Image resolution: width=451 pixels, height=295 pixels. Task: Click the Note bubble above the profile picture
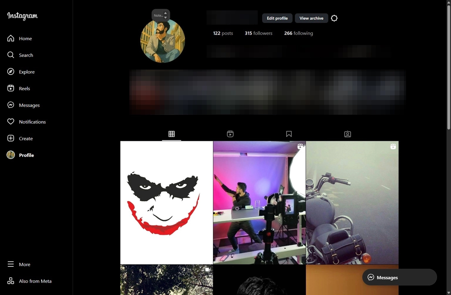point(161,15)
